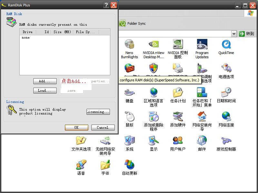The height and width of the screenshot is (193, 258).
Task: Click the question mark help button in RamDisk Plus
Action: click(x=106, y=5)
